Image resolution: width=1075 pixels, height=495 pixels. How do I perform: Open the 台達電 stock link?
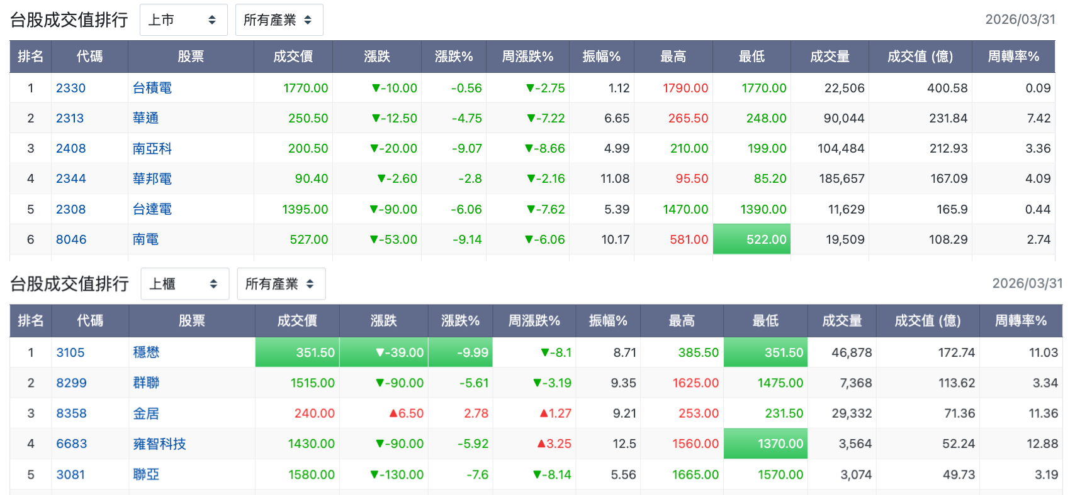(152, 209)
